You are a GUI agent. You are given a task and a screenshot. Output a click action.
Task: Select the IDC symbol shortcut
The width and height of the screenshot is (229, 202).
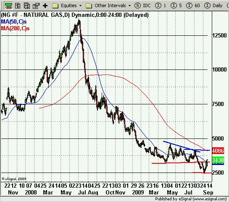[x=147, y=5]
